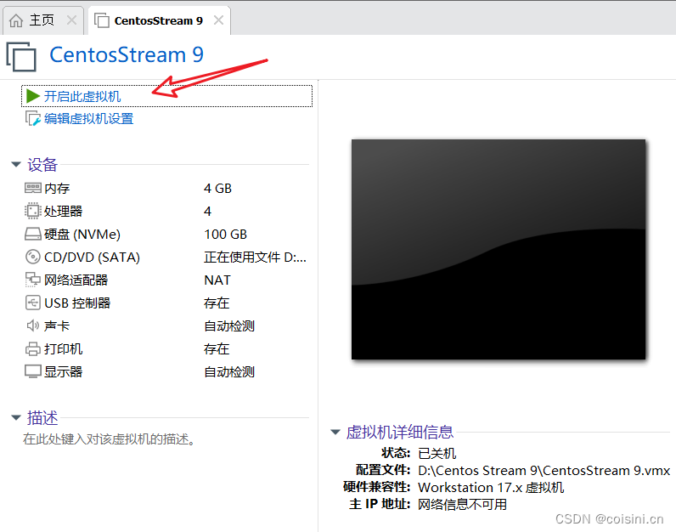
Task: Click the CentosStream 9 title heading
Action: [x=127, y=54]
